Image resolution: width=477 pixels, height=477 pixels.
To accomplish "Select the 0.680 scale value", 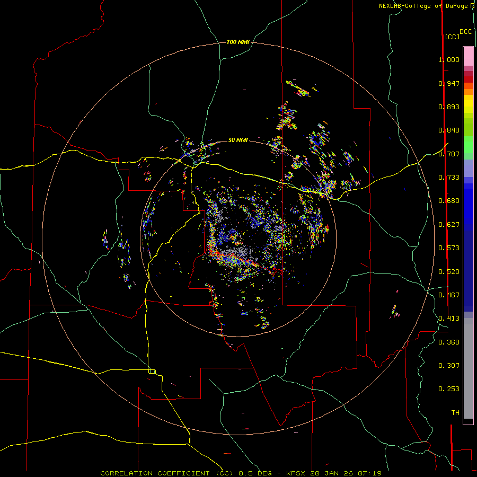I will pos(449,201).
